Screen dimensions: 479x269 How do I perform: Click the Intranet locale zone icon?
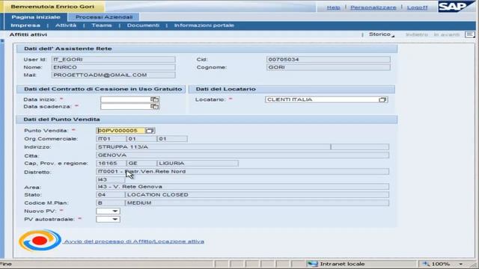313,264
